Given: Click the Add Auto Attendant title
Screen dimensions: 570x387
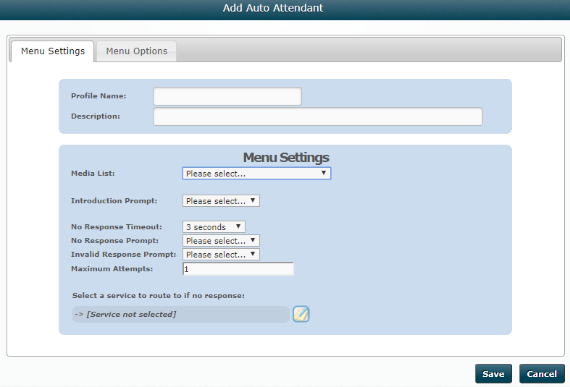Looking at the screenshot, I should (273, 8).
